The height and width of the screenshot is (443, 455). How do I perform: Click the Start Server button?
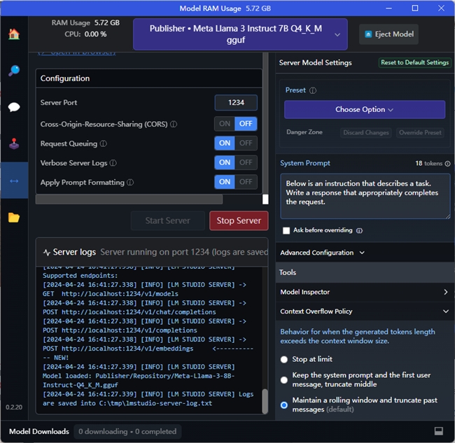click(168, 220)
